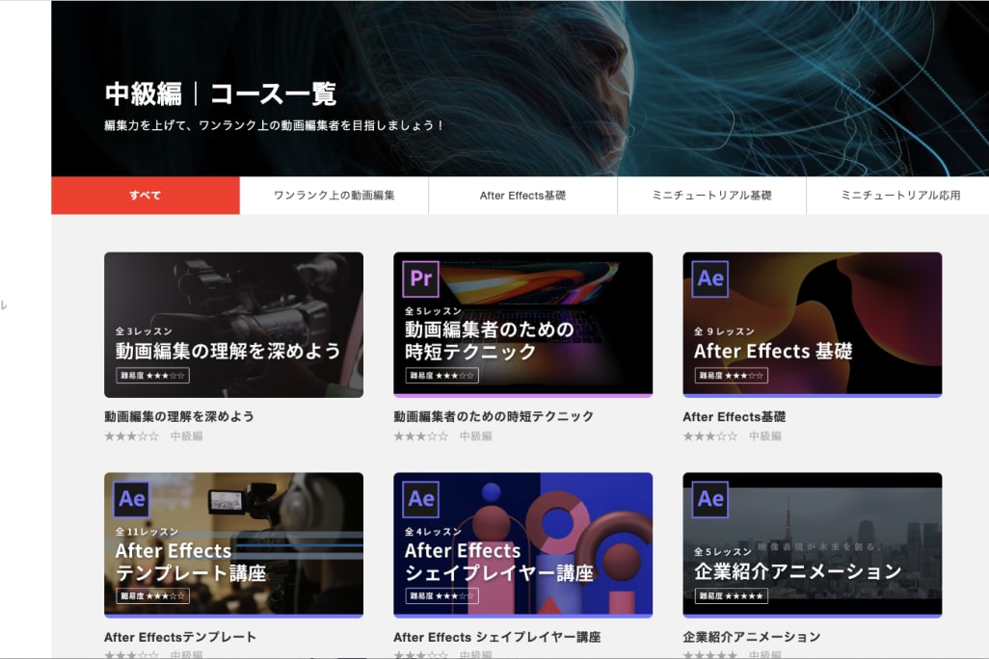Switch to ワンランク上の動画編集 tab
This screenshot has width=989, height=659.
334,196
